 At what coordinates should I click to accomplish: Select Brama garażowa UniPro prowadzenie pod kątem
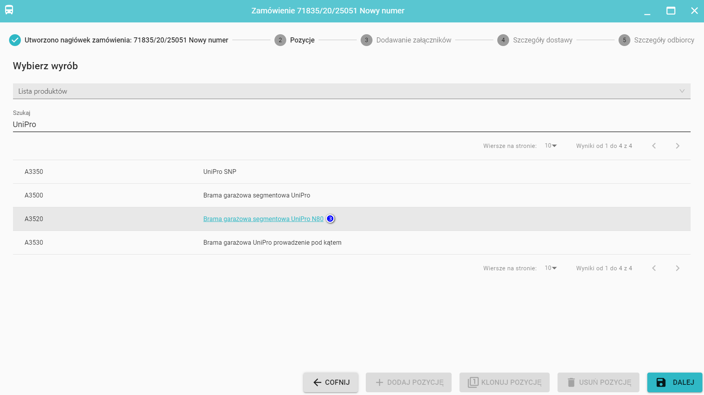[x=272, y=243]
